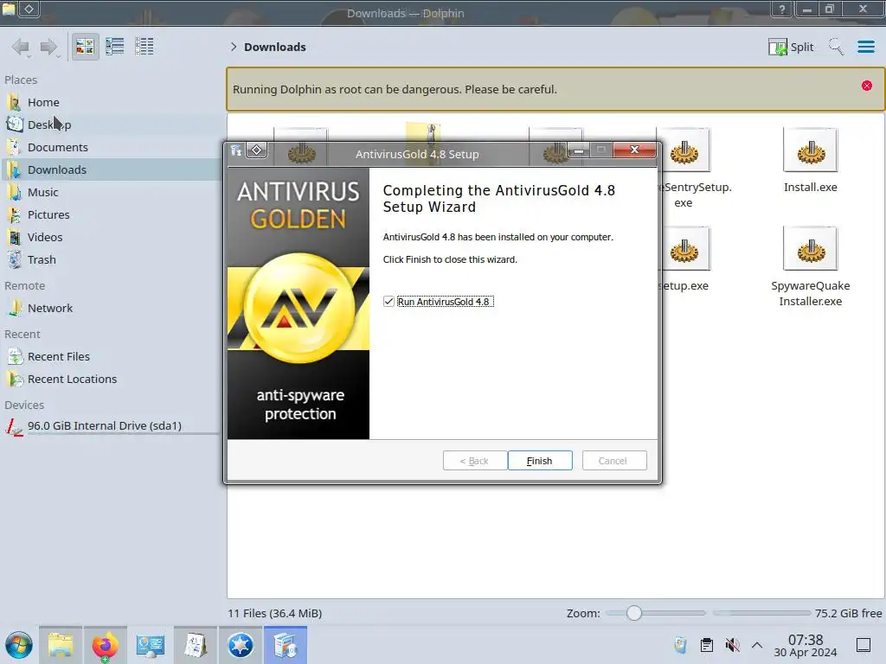Open Pictures in Places panel
886x664 pixels.
coord(111,215)
